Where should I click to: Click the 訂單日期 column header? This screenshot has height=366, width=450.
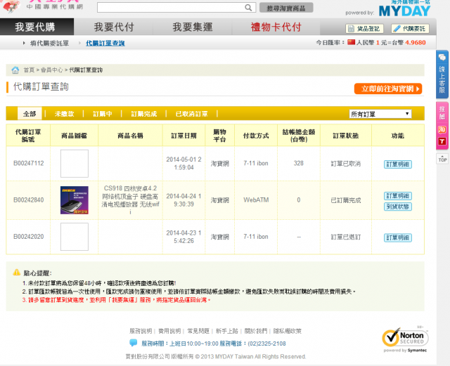[184, 136]
